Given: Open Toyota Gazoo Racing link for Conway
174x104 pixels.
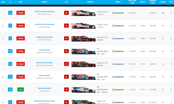Looking at the screenshot, I should point(44,24).
